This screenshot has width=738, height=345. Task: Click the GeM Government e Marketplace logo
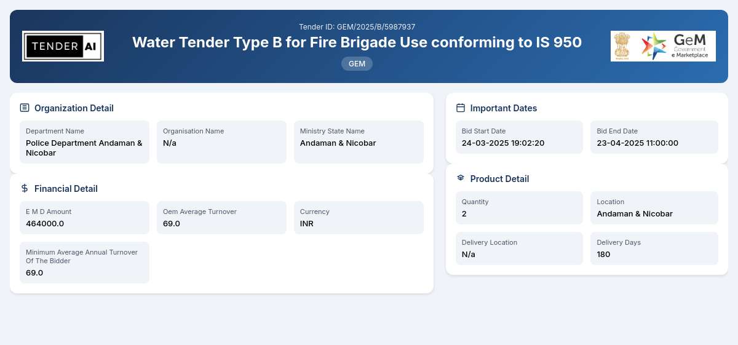(x=676, y=46)
